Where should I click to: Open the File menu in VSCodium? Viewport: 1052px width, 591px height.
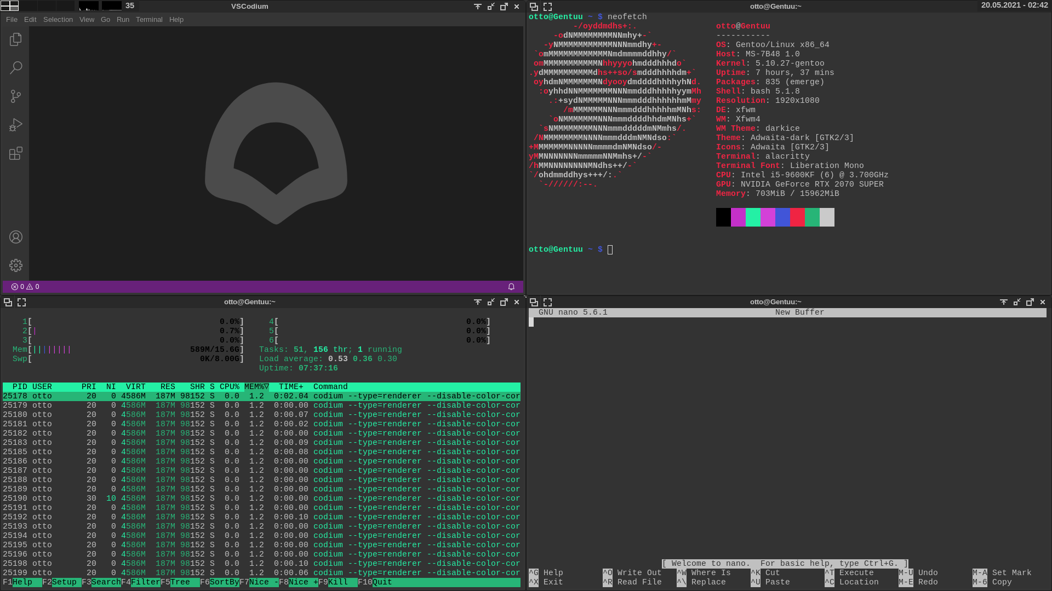pyautogui.click(x=12, y=20)
